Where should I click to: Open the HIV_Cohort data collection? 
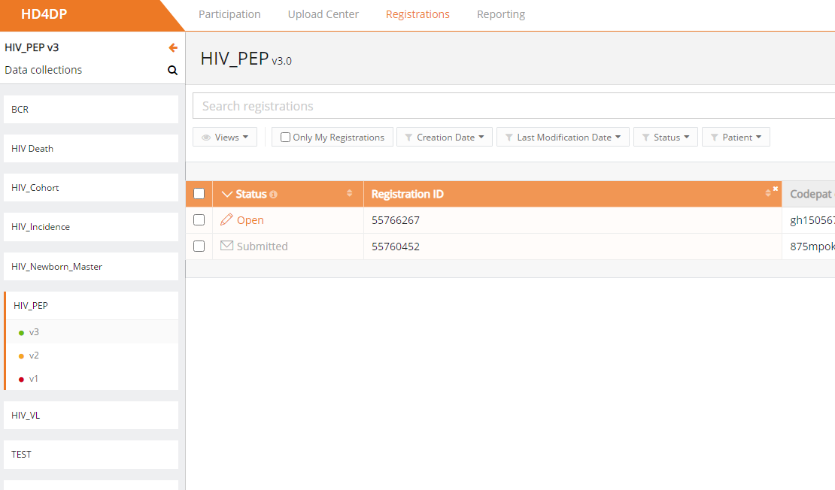(91, 188)
